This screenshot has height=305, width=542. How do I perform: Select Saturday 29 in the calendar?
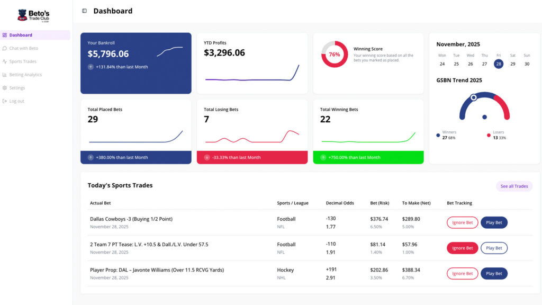click(x=512, y=64)
